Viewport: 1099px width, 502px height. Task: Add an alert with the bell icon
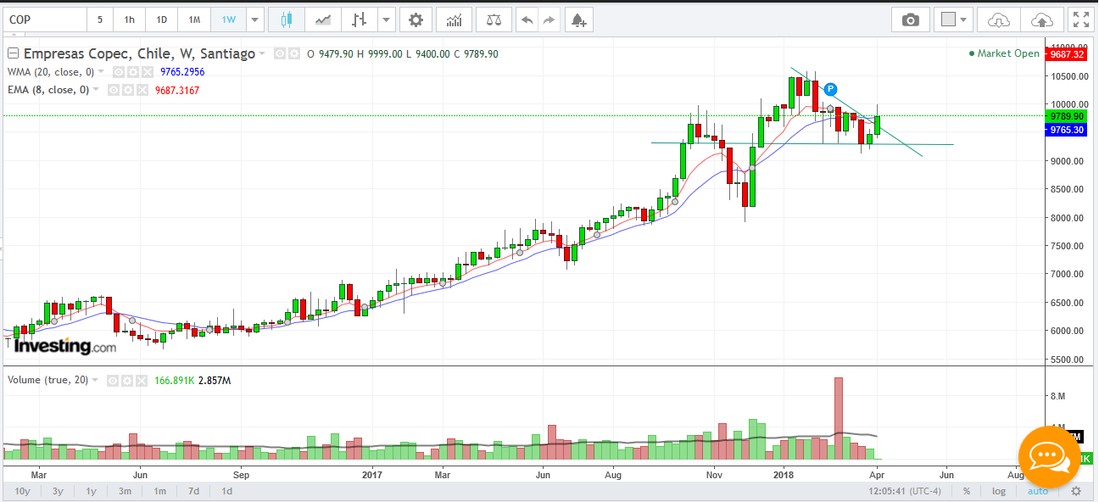coord(577,20)
